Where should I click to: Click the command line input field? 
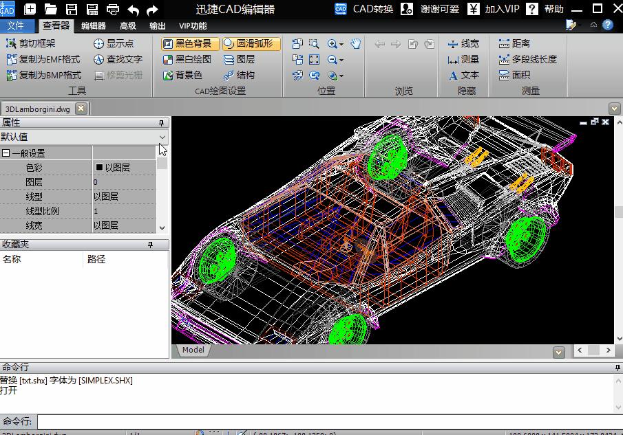(x=324, y=421)
